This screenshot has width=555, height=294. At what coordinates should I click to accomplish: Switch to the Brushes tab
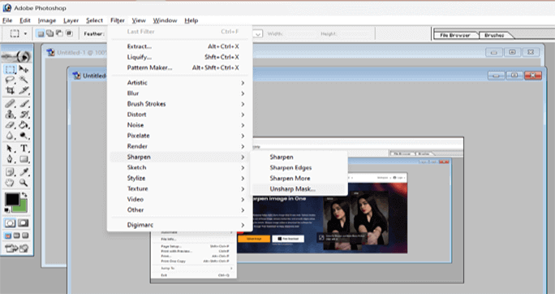click(494, 35)
